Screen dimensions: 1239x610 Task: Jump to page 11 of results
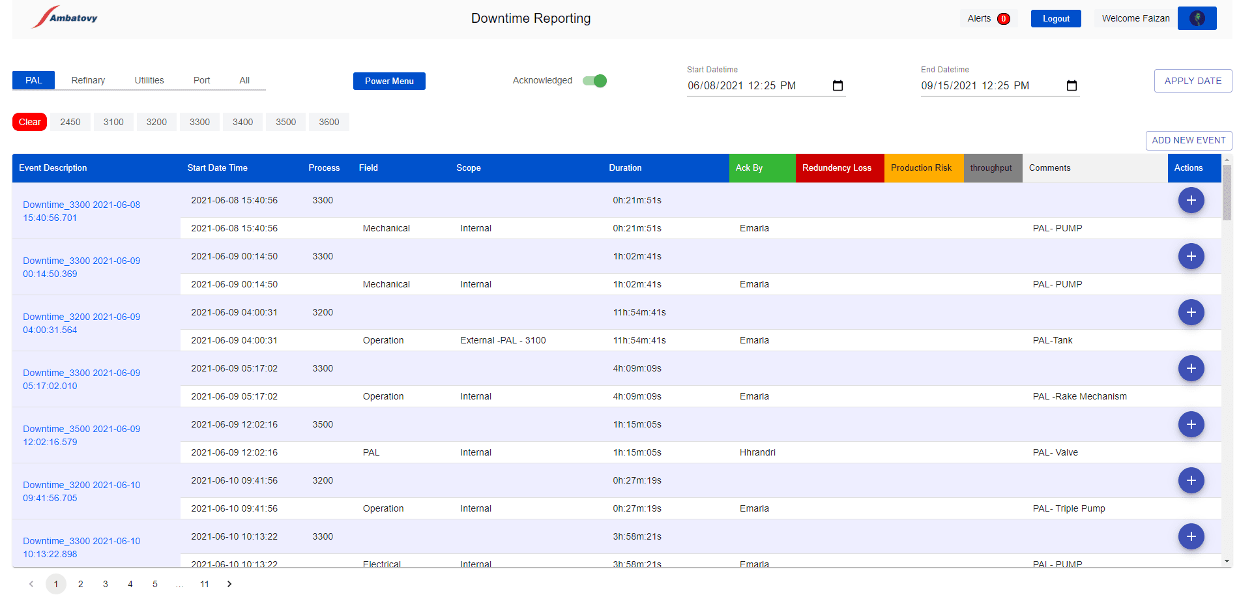pos(204,584)
